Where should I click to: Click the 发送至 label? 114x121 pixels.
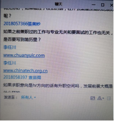tap(10, 97)
